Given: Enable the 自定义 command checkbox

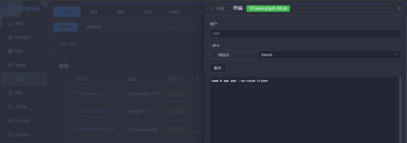Looking at the screenshot, I should click(x=214, y=55).
